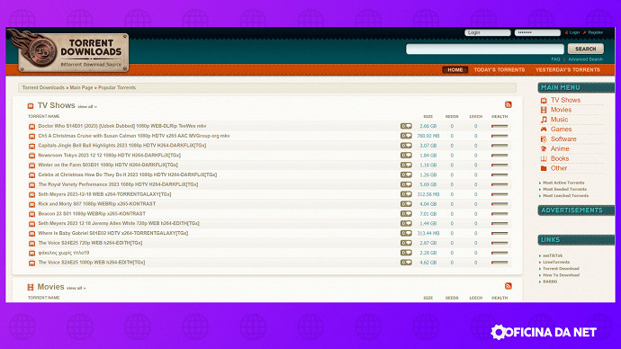
Task: Open the Torrent Downloads logo
Action: (x=69, y=51)
